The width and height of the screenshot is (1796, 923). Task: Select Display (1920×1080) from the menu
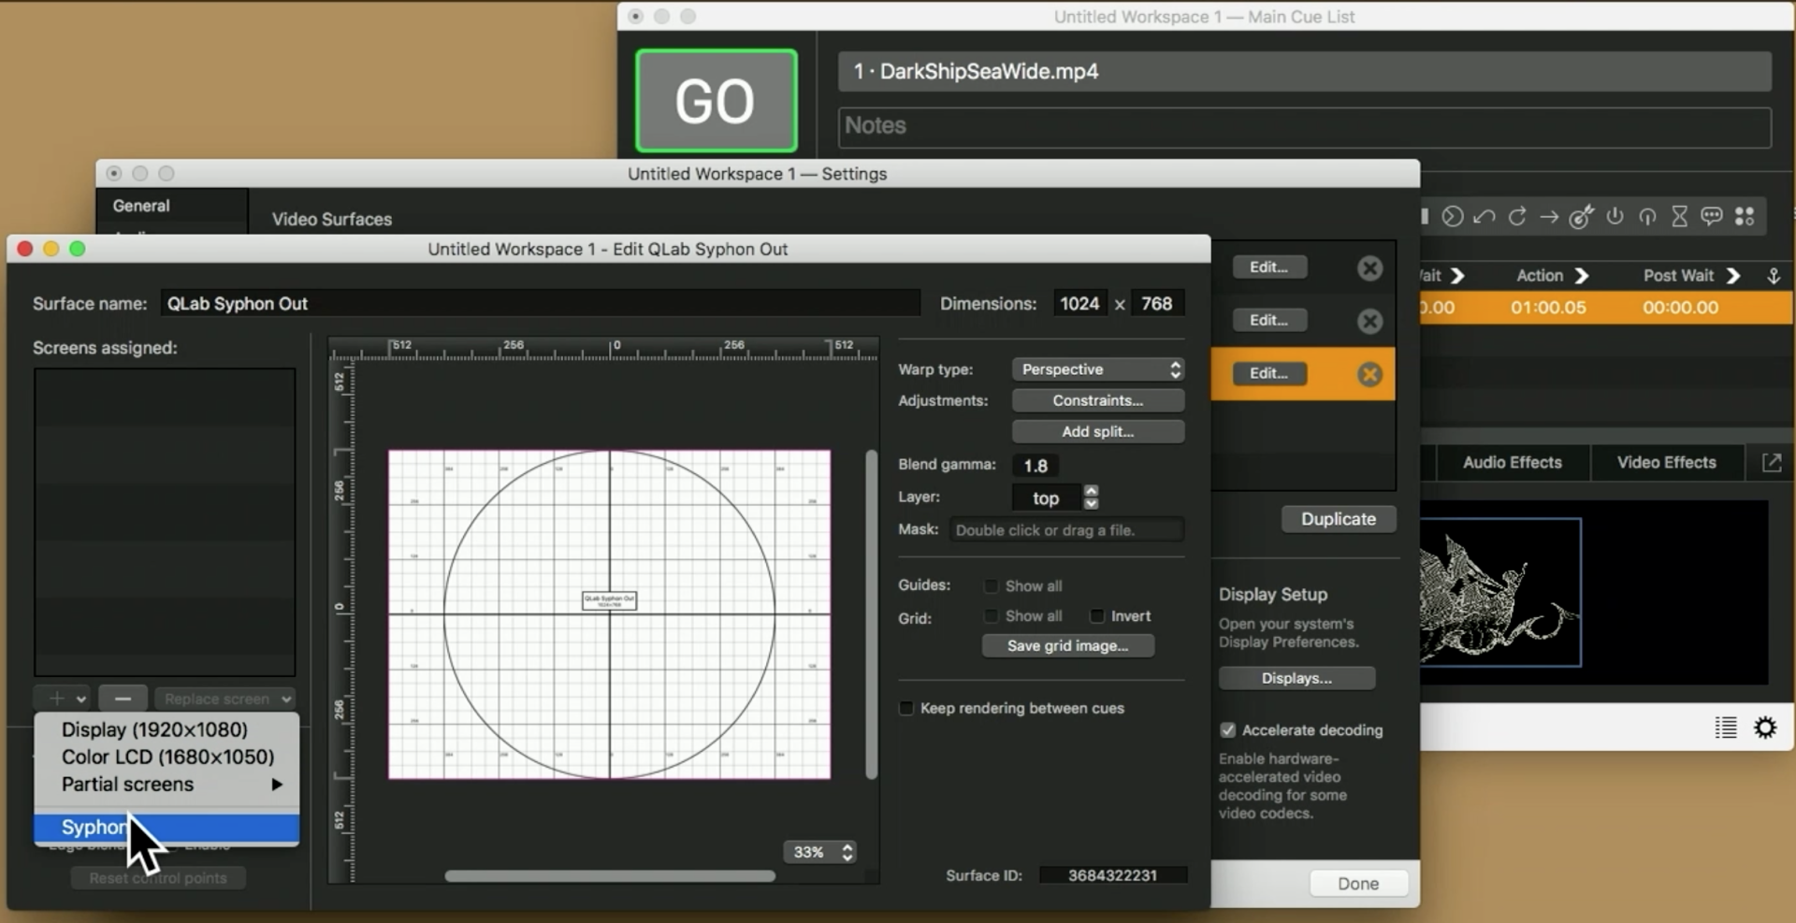pyautogui.click(x=167, y=729)
